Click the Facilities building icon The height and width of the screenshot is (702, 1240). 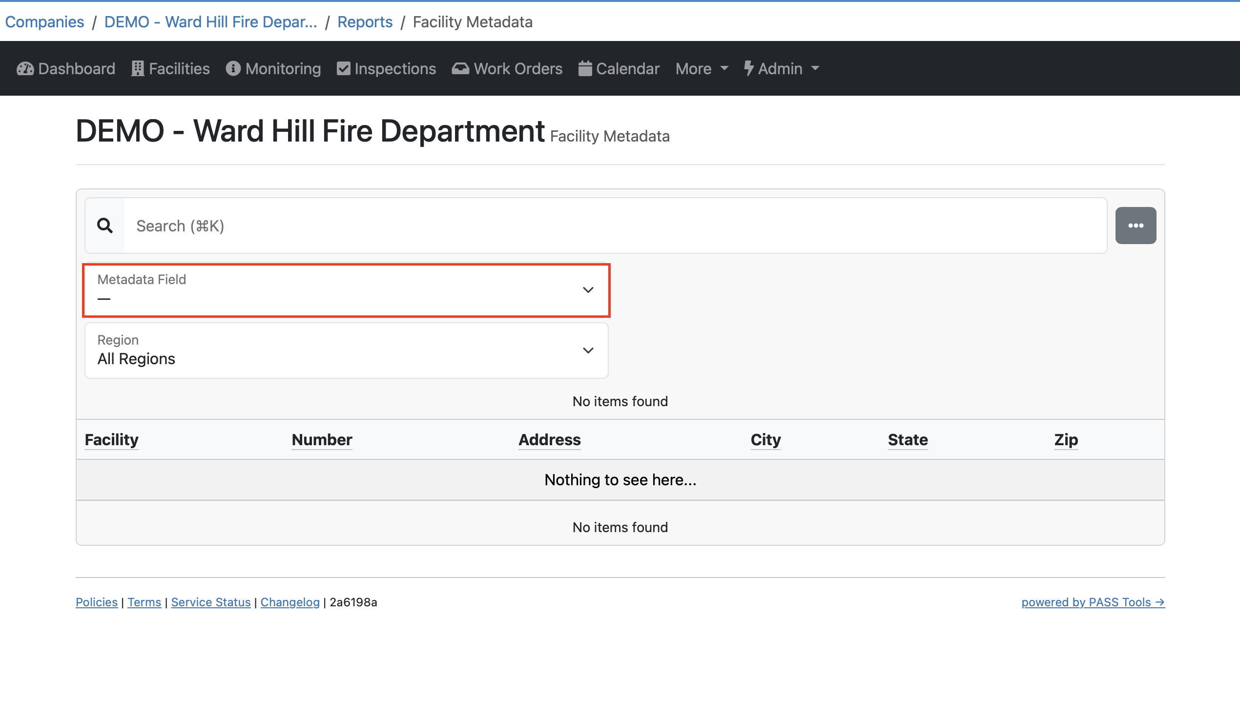(x=138, y=69)
